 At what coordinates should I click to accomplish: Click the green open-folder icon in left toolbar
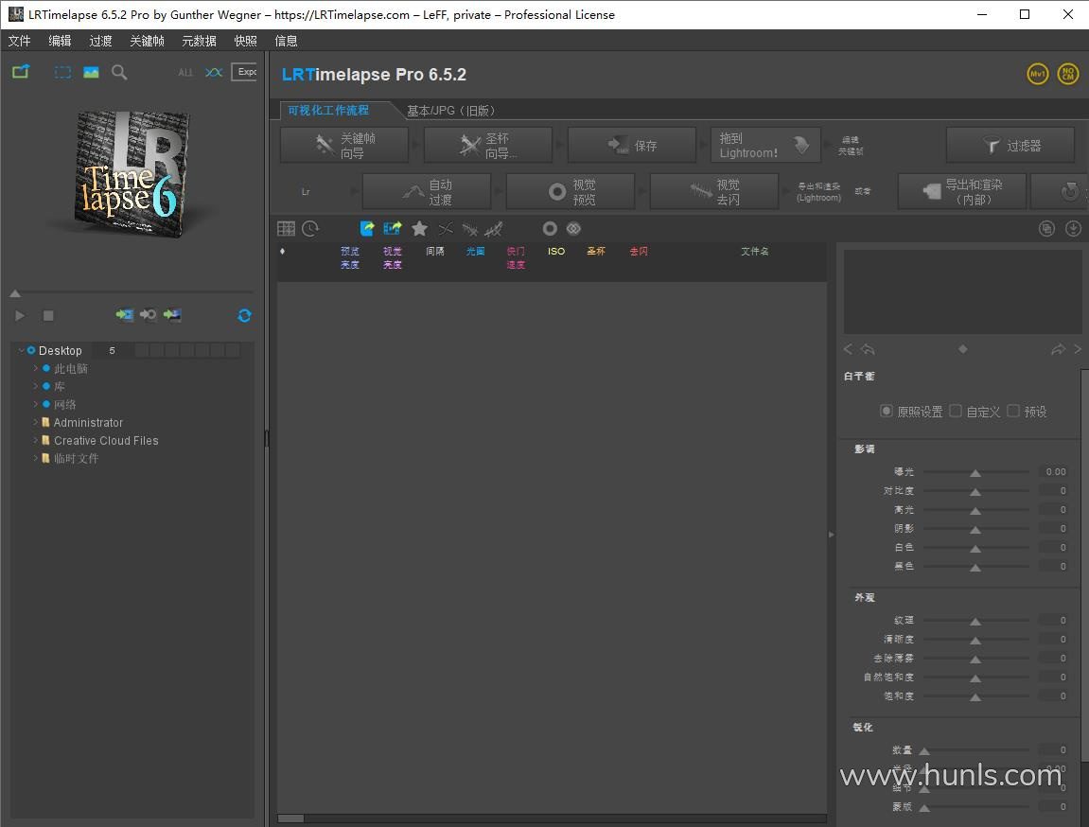click(x=21, y=72)
